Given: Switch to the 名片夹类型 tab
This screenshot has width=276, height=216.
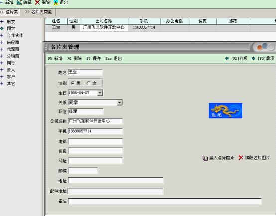Looking at the screenshot, I should [x=39, y=12].
